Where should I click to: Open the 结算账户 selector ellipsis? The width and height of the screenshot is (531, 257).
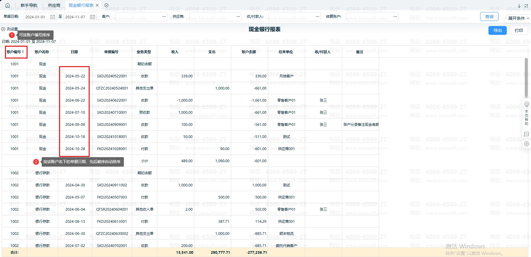(x=395, y=17)
